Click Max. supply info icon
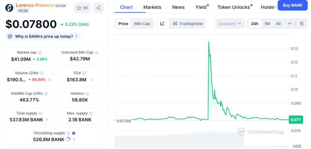311x149 pixels. coord(91,113)
